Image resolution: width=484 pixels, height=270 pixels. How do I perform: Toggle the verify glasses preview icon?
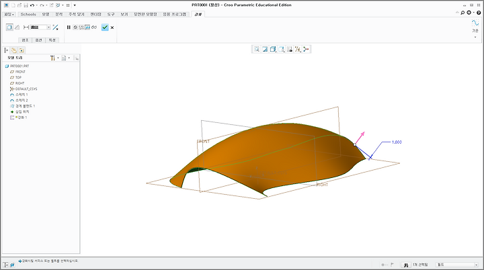(x=94, y=27)
